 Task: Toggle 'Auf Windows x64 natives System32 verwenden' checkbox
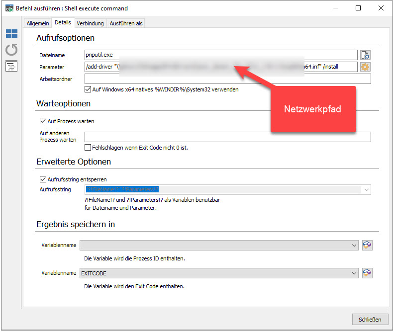click(88, 89)
